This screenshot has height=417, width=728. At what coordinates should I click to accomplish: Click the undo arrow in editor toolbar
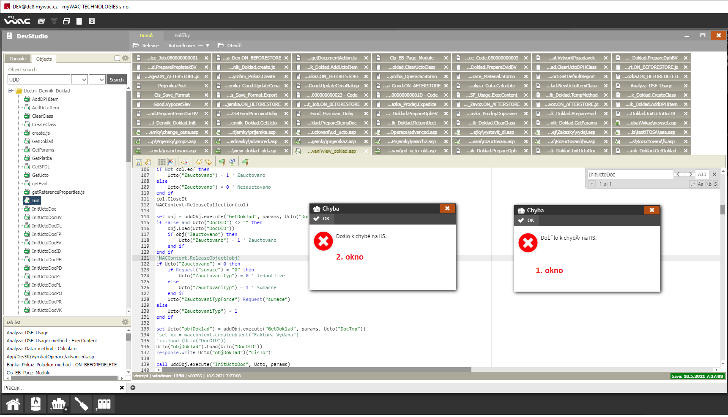coord(199,162)
